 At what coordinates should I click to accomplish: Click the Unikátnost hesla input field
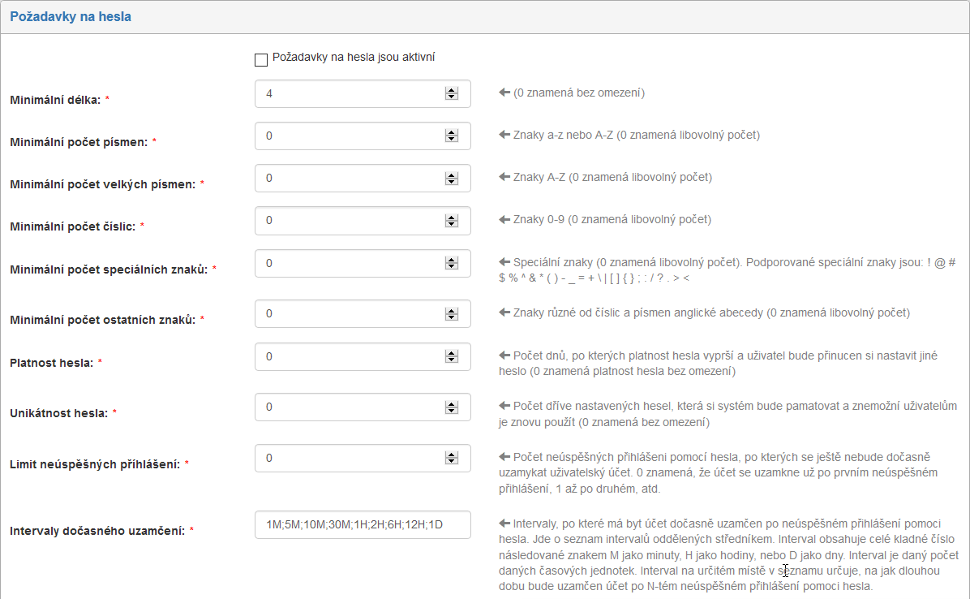(349, 407)
